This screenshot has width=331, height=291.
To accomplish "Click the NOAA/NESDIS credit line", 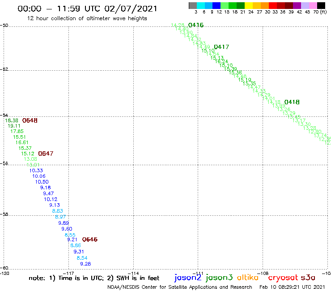I will click(x=180, y=287).
